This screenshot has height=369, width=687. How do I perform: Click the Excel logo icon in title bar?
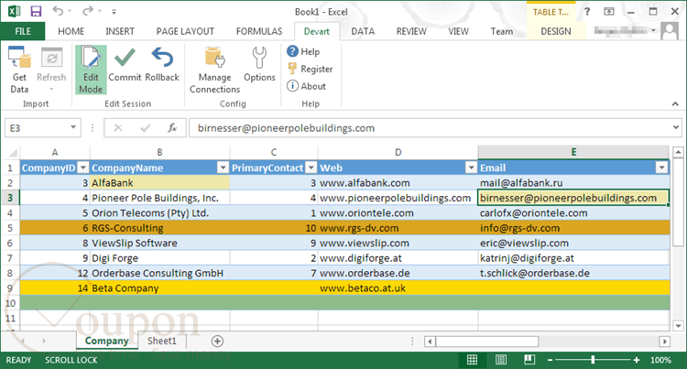click(14, 11)
